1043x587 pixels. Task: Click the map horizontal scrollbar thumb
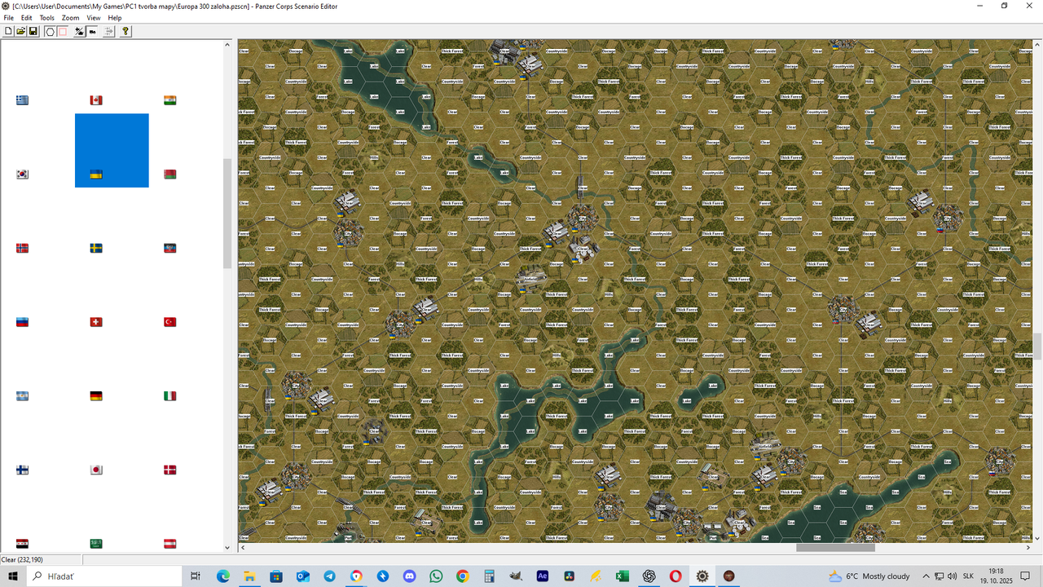coord(835,548)
